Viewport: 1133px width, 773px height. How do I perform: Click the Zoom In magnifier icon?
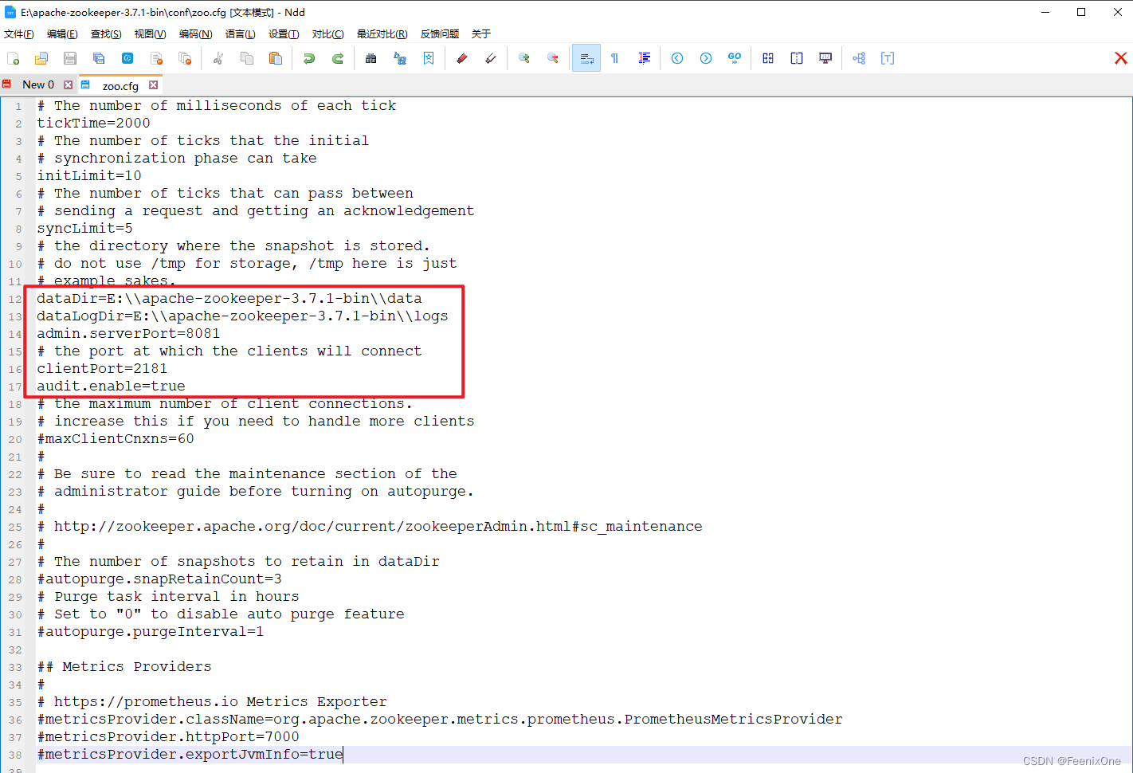[524, 58]
